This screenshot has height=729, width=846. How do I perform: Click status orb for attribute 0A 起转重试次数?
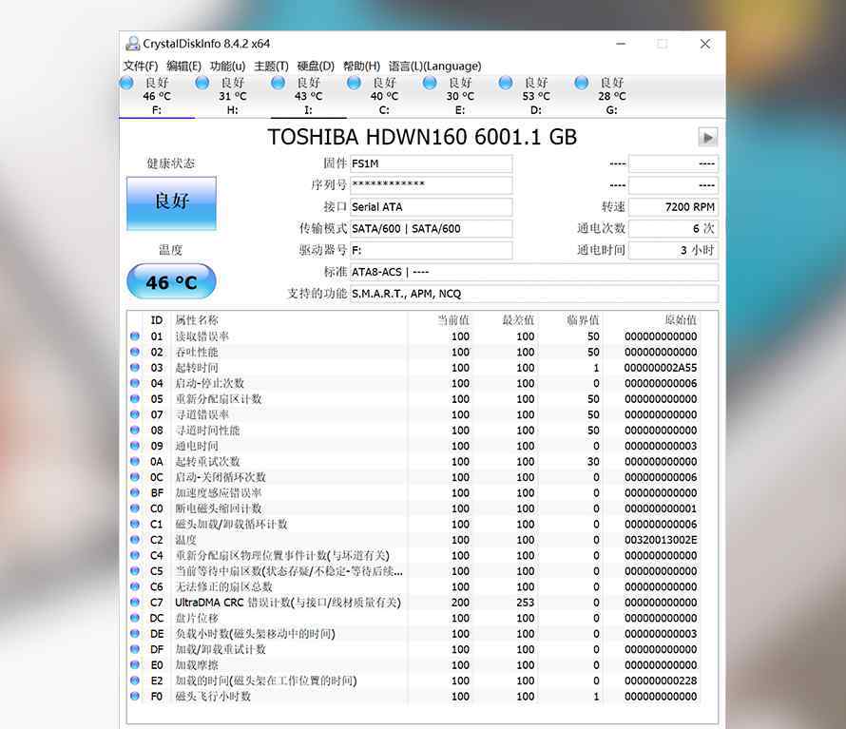click(135, 461)
